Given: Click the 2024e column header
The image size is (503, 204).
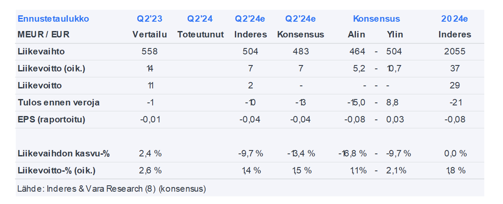Looking at the screenshot, I should pos(454,19).
